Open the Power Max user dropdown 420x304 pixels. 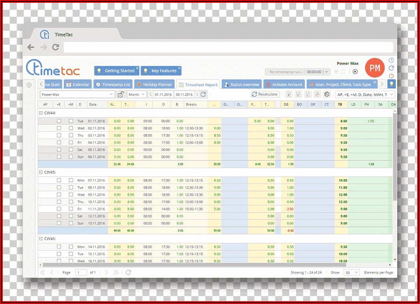77,95
